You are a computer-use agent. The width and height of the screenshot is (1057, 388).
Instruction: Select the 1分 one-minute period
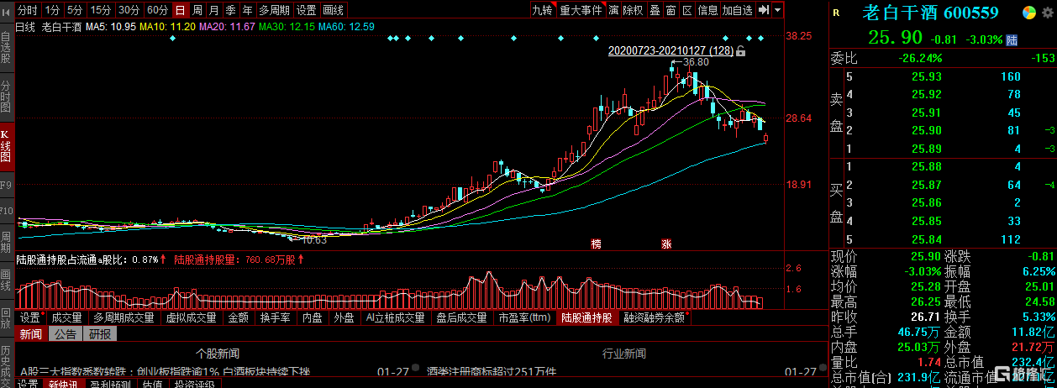52,10
